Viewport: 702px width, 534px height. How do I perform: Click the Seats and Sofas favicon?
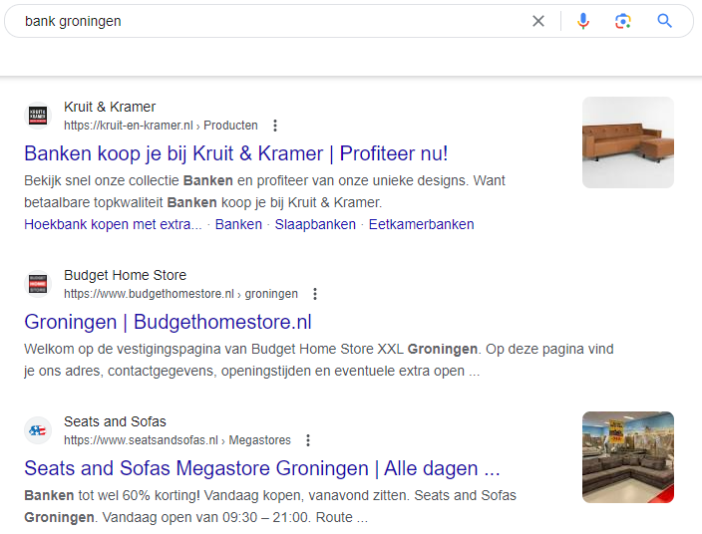pos(38,430)
